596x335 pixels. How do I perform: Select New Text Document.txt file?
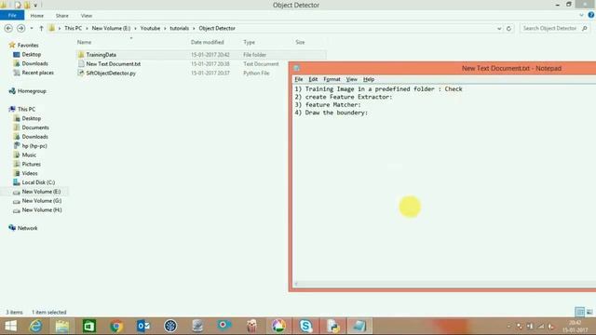coord(114,64)
